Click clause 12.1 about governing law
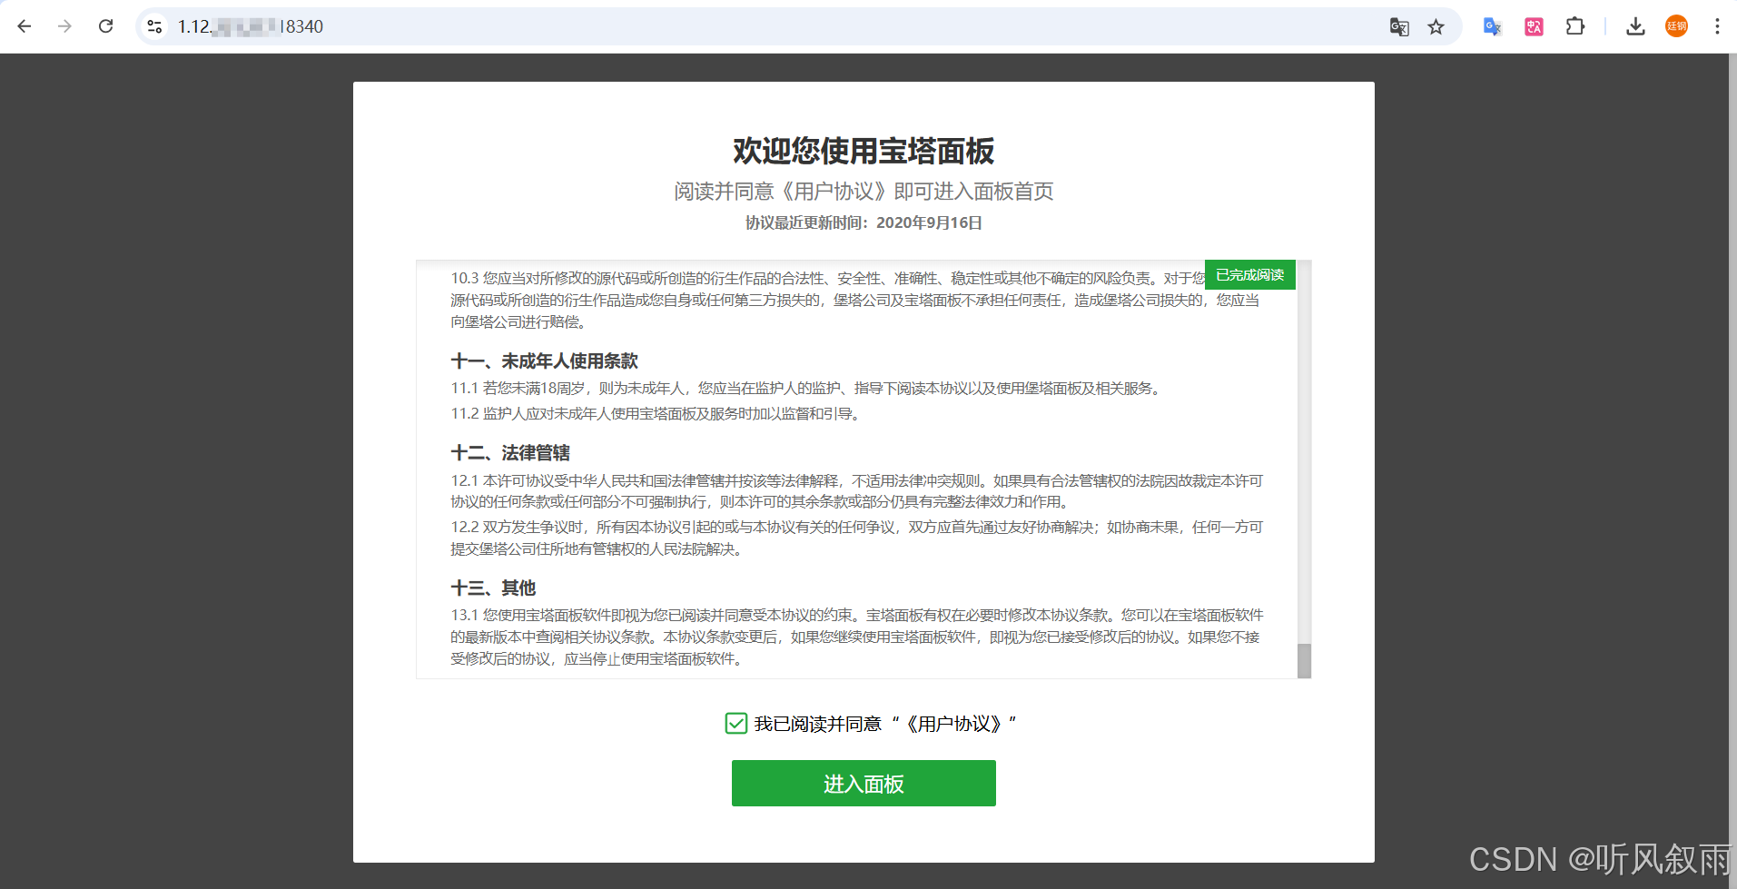The width and height of the screenshot is (1737, 889). pyautogui.click(x=857, y=491)
